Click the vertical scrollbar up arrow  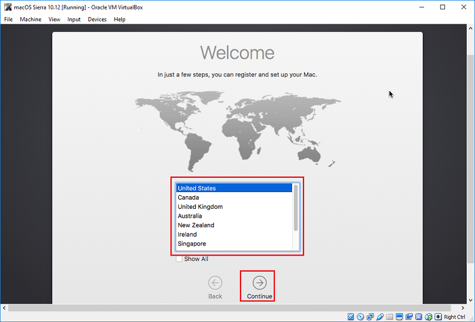pyautogui.click(x=470, y=28)
